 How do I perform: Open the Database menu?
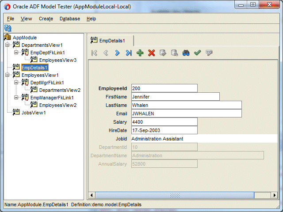pyautogui.click(x=70, y=19)
